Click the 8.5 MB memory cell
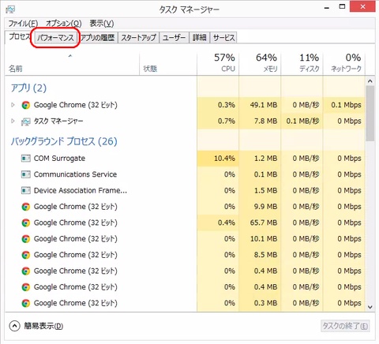This screenshot has height=344, width=379. [260, 255]
